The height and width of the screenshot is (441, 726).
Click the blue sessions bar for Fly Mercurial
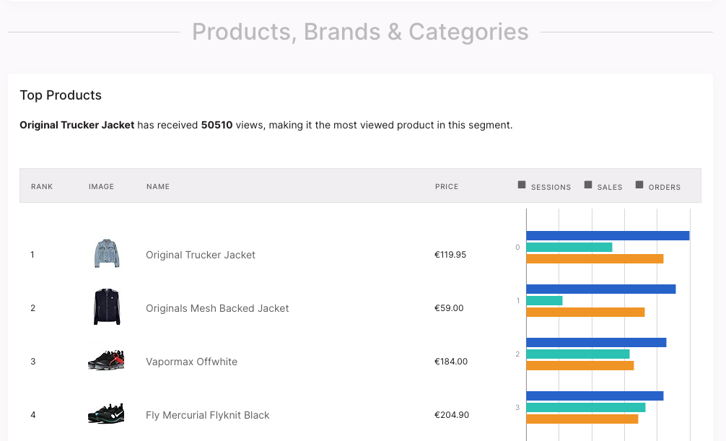595,396
